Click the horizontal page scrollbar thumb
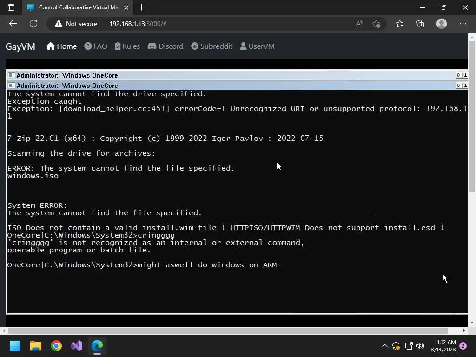The height and width of the screenshot is (357, 476). (227, 331)
